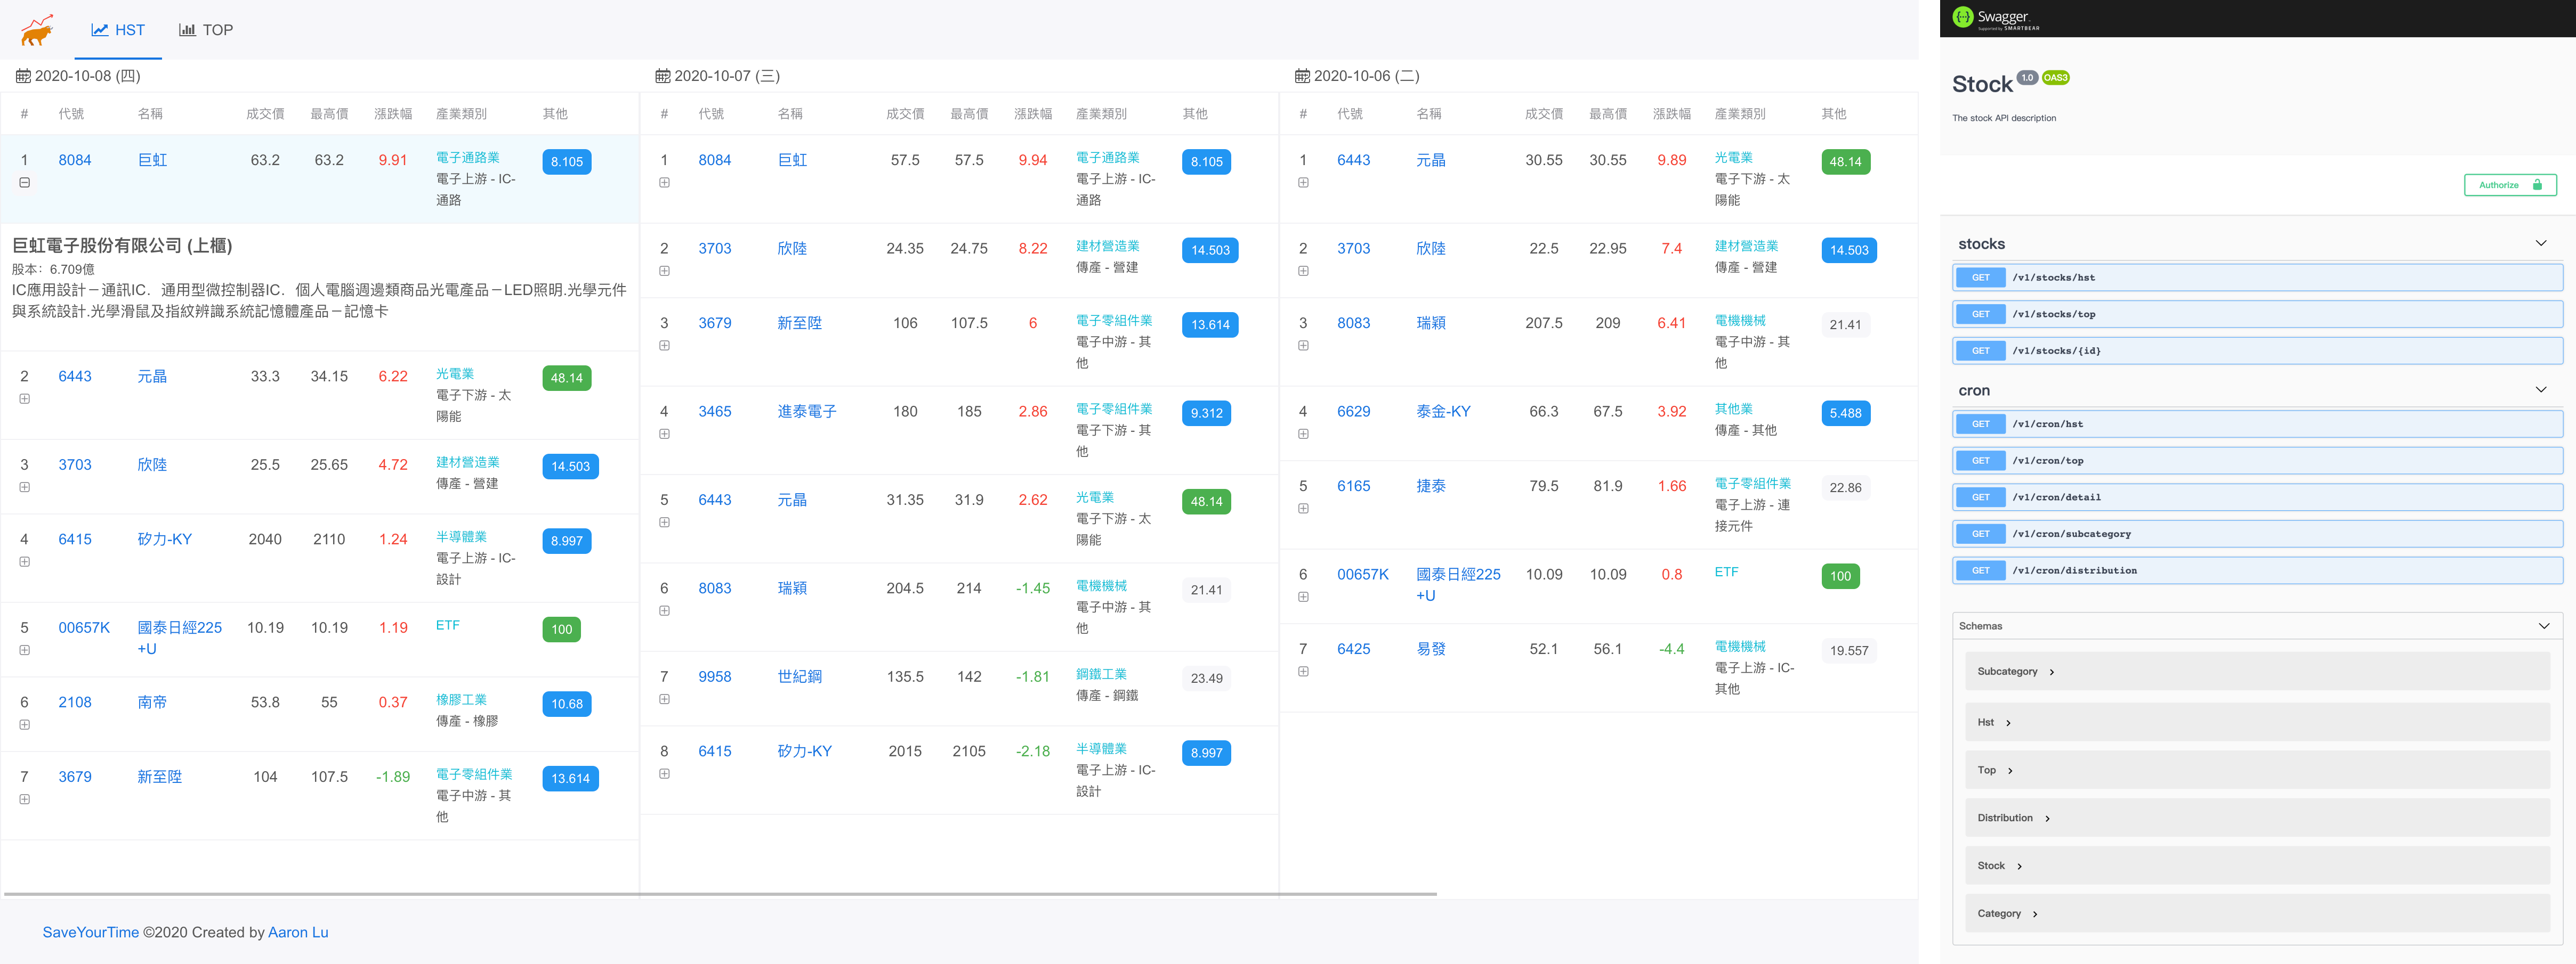
Task: Click the horizontal scrollbar under tables
Action: pos(720,894)
